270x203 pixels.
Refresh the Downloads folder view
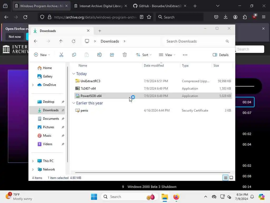(x=74, y=41)
